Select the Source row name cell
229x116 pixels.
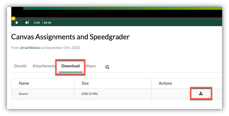click(x=23, y=94)
